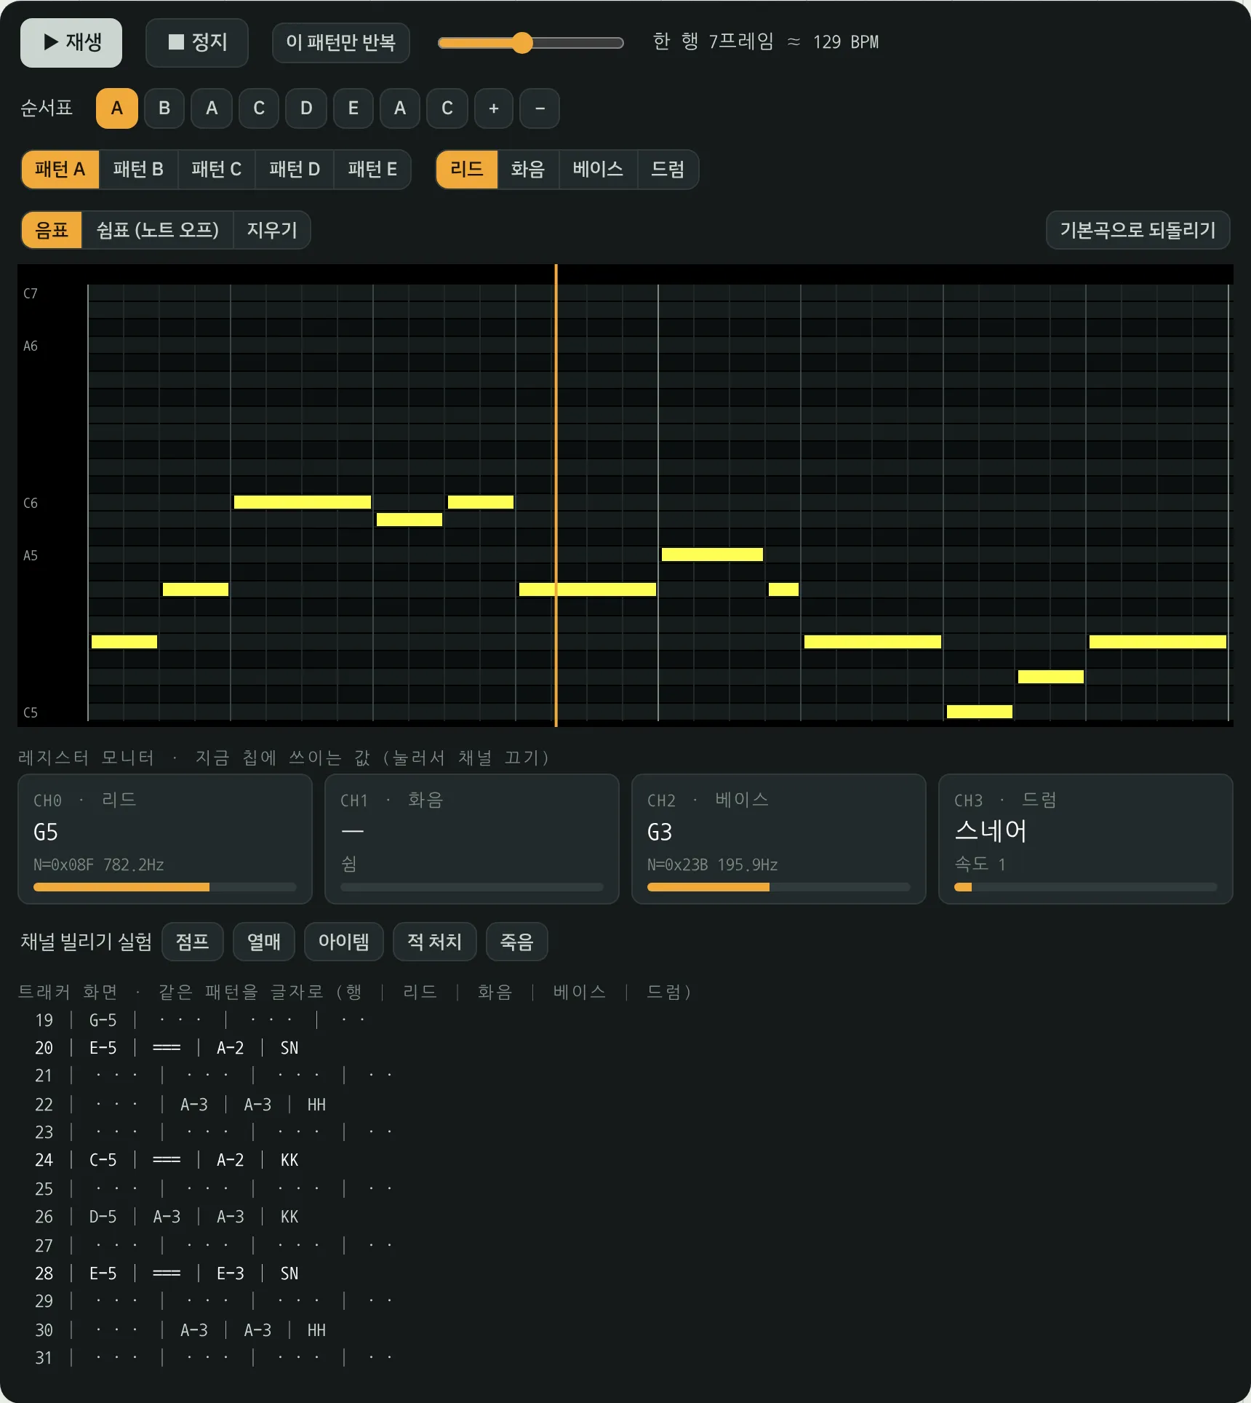Click the E-3 bass note in tracker row 28

pos(231,1273)
